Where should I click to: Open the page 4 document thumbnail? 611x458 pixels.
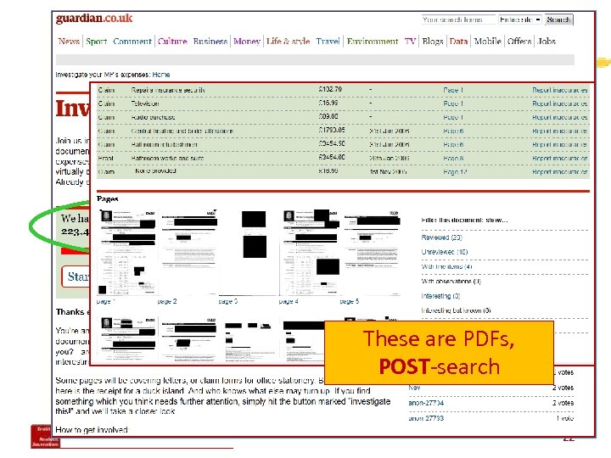(x=310, y=253)
